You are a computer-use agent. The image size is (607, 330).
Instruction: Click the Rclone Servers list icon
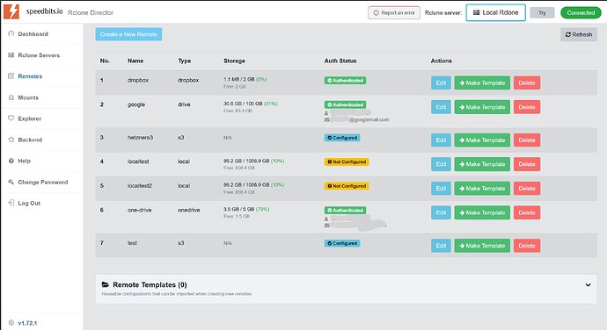pyautogui.click(x=11, y=55)
